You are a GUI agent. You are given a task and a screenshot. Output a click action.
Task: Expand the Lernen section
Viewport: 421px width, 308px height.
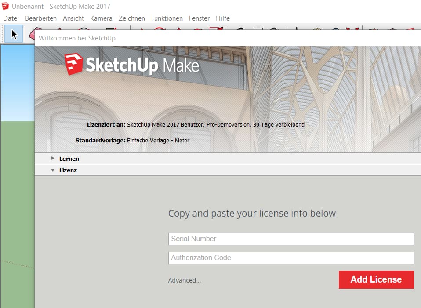pos(228,159)
